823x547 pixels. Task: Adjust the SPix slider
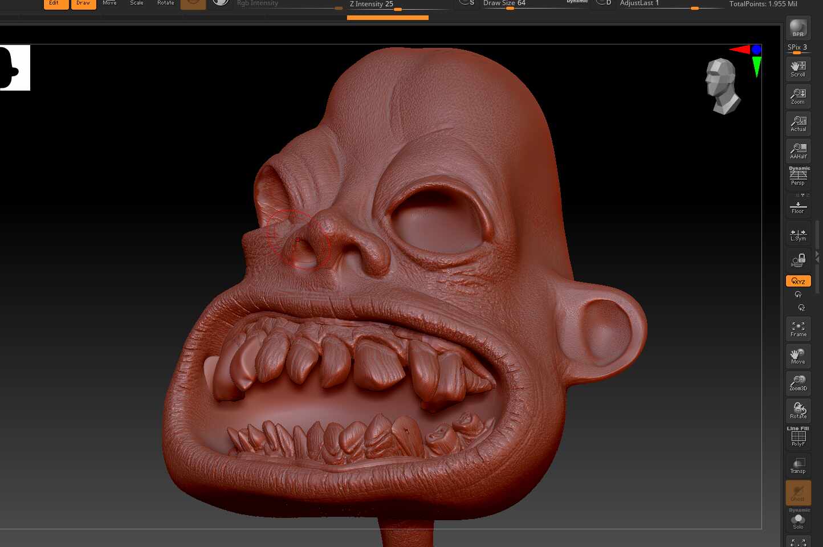[798, 48]
